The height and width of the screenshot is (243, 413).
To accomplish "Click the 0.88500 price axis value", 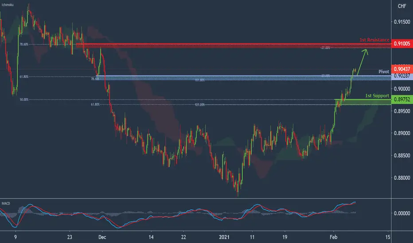I will coord(402,156).
